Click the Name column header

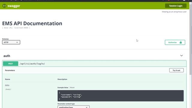7,79
